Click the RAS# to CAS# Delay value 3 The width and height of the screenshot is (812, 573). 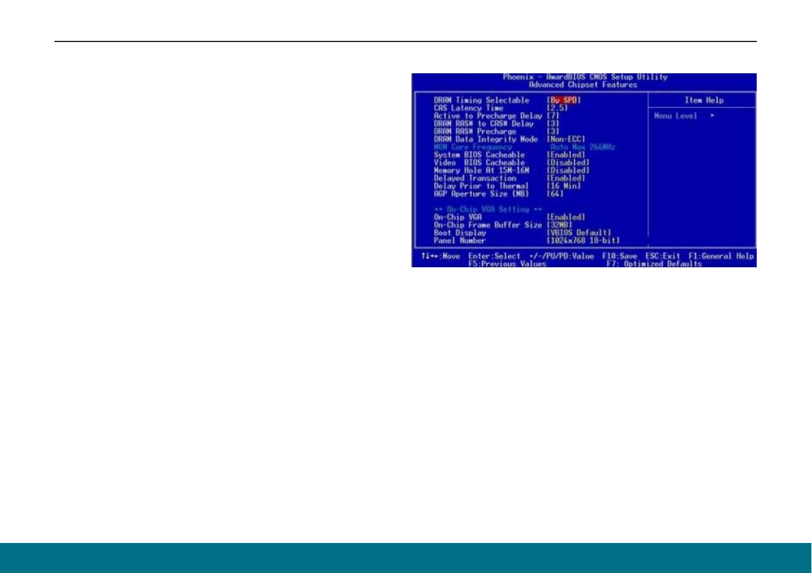pyautogui.click(x=553, y=124)
